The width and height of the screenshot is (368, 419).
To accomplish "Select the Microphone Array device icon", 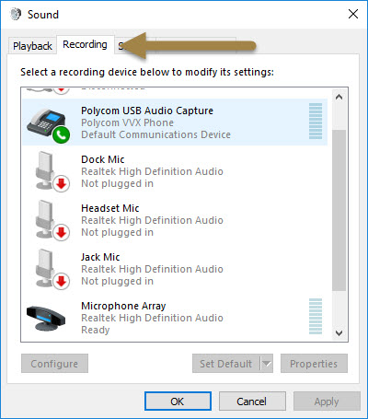I will click(46, 318).
